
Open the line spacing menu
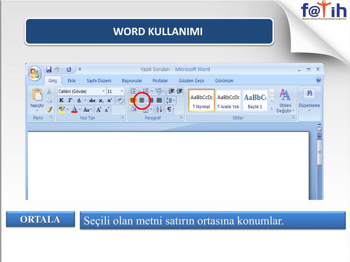170,100
